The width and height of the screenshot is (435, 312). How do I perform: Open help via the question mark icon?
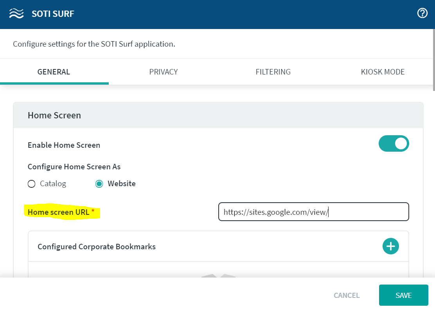point(422,13)
